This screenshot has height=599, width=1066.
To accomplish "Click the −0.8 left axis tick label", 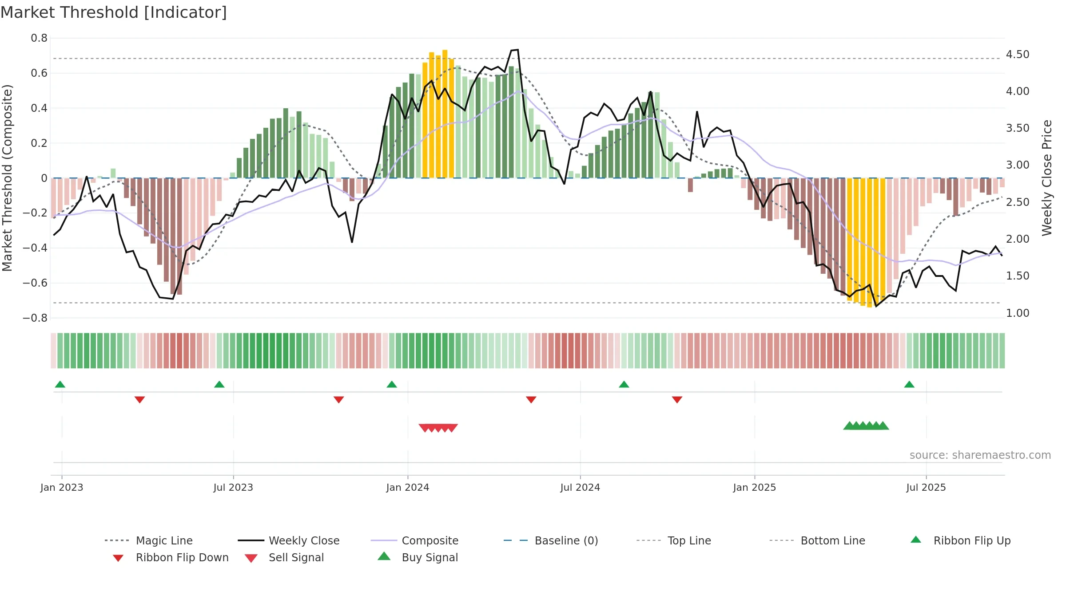I will [35, 318].
